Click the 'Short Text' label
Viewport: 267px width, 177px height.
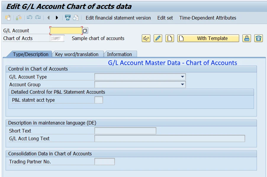click(20, 131)
